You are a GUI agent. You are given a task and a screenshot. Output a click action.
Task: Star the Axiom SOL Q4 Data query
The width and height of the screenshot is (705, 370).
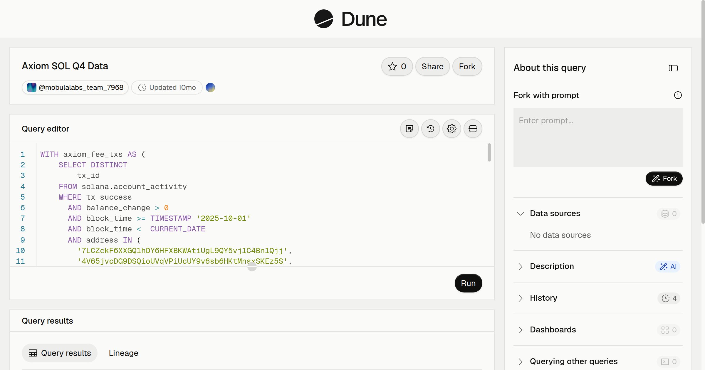(x=397, y=66)
